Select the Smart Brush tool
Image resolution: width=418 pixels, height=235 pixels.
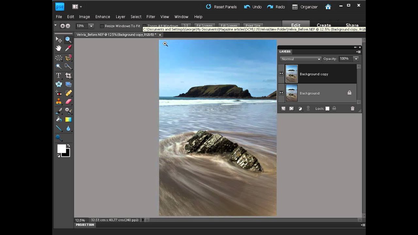coord(68,111)
